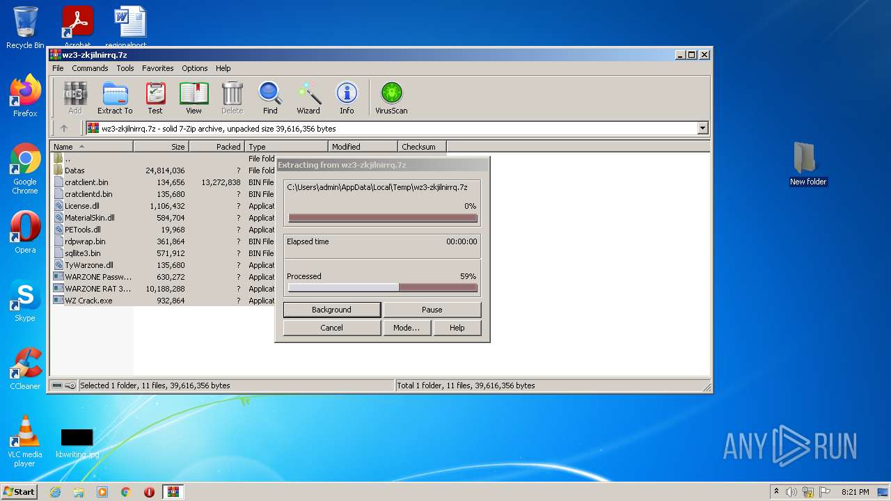Select the WARZONE RAT 3... executable

pyautogui.click(x=164, y=289)
